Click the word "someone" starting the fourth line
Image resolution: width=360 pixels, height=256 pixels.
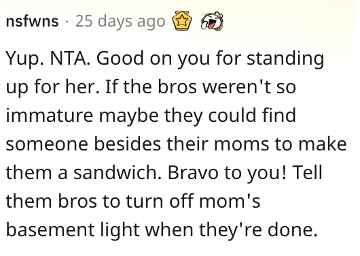47,145
